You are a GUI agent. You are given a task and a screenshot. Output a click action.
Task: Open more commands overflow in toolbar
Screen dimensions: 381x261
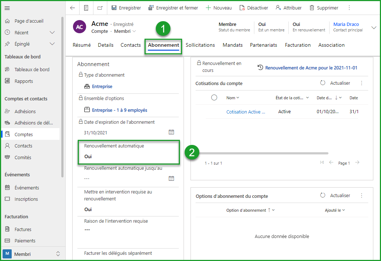pos(349,8)
